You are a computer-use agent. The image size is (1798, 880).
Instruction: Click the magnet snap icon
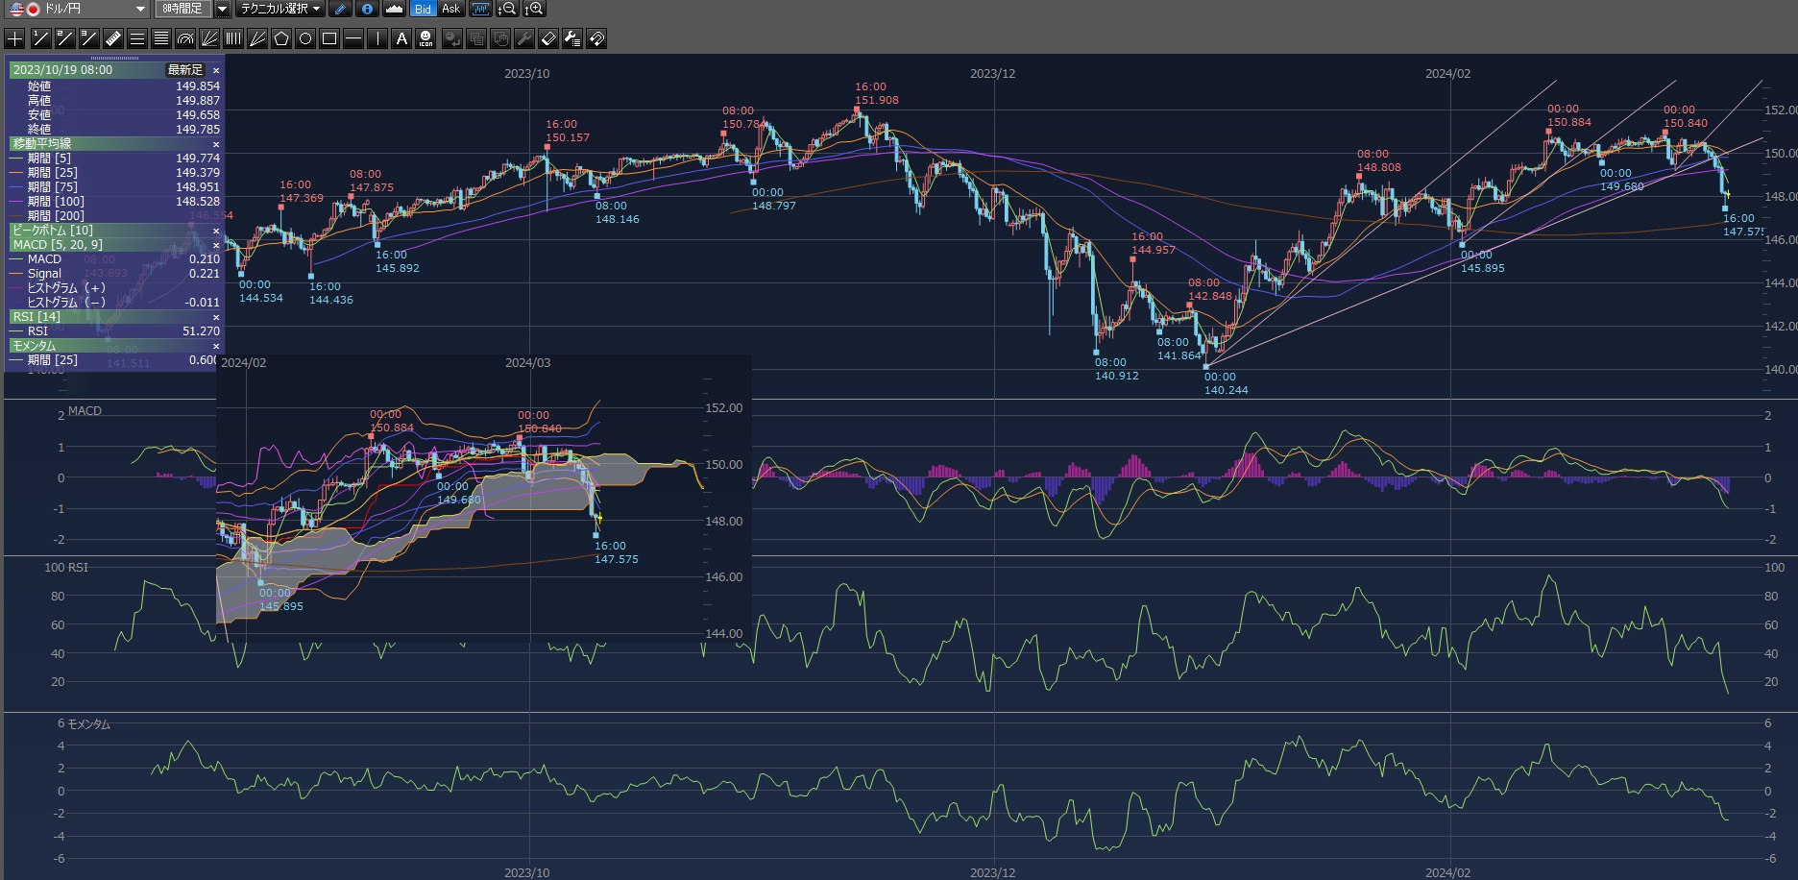[596, 38]
